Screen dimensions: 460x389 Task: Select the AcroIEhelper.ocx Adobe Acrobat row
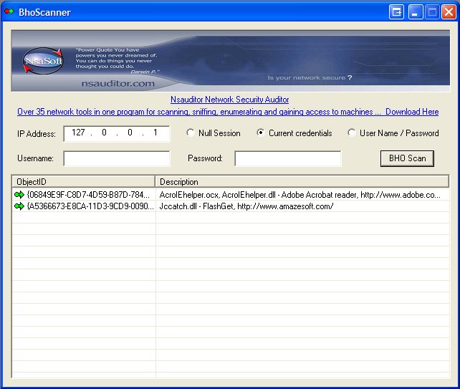point(300,195)
